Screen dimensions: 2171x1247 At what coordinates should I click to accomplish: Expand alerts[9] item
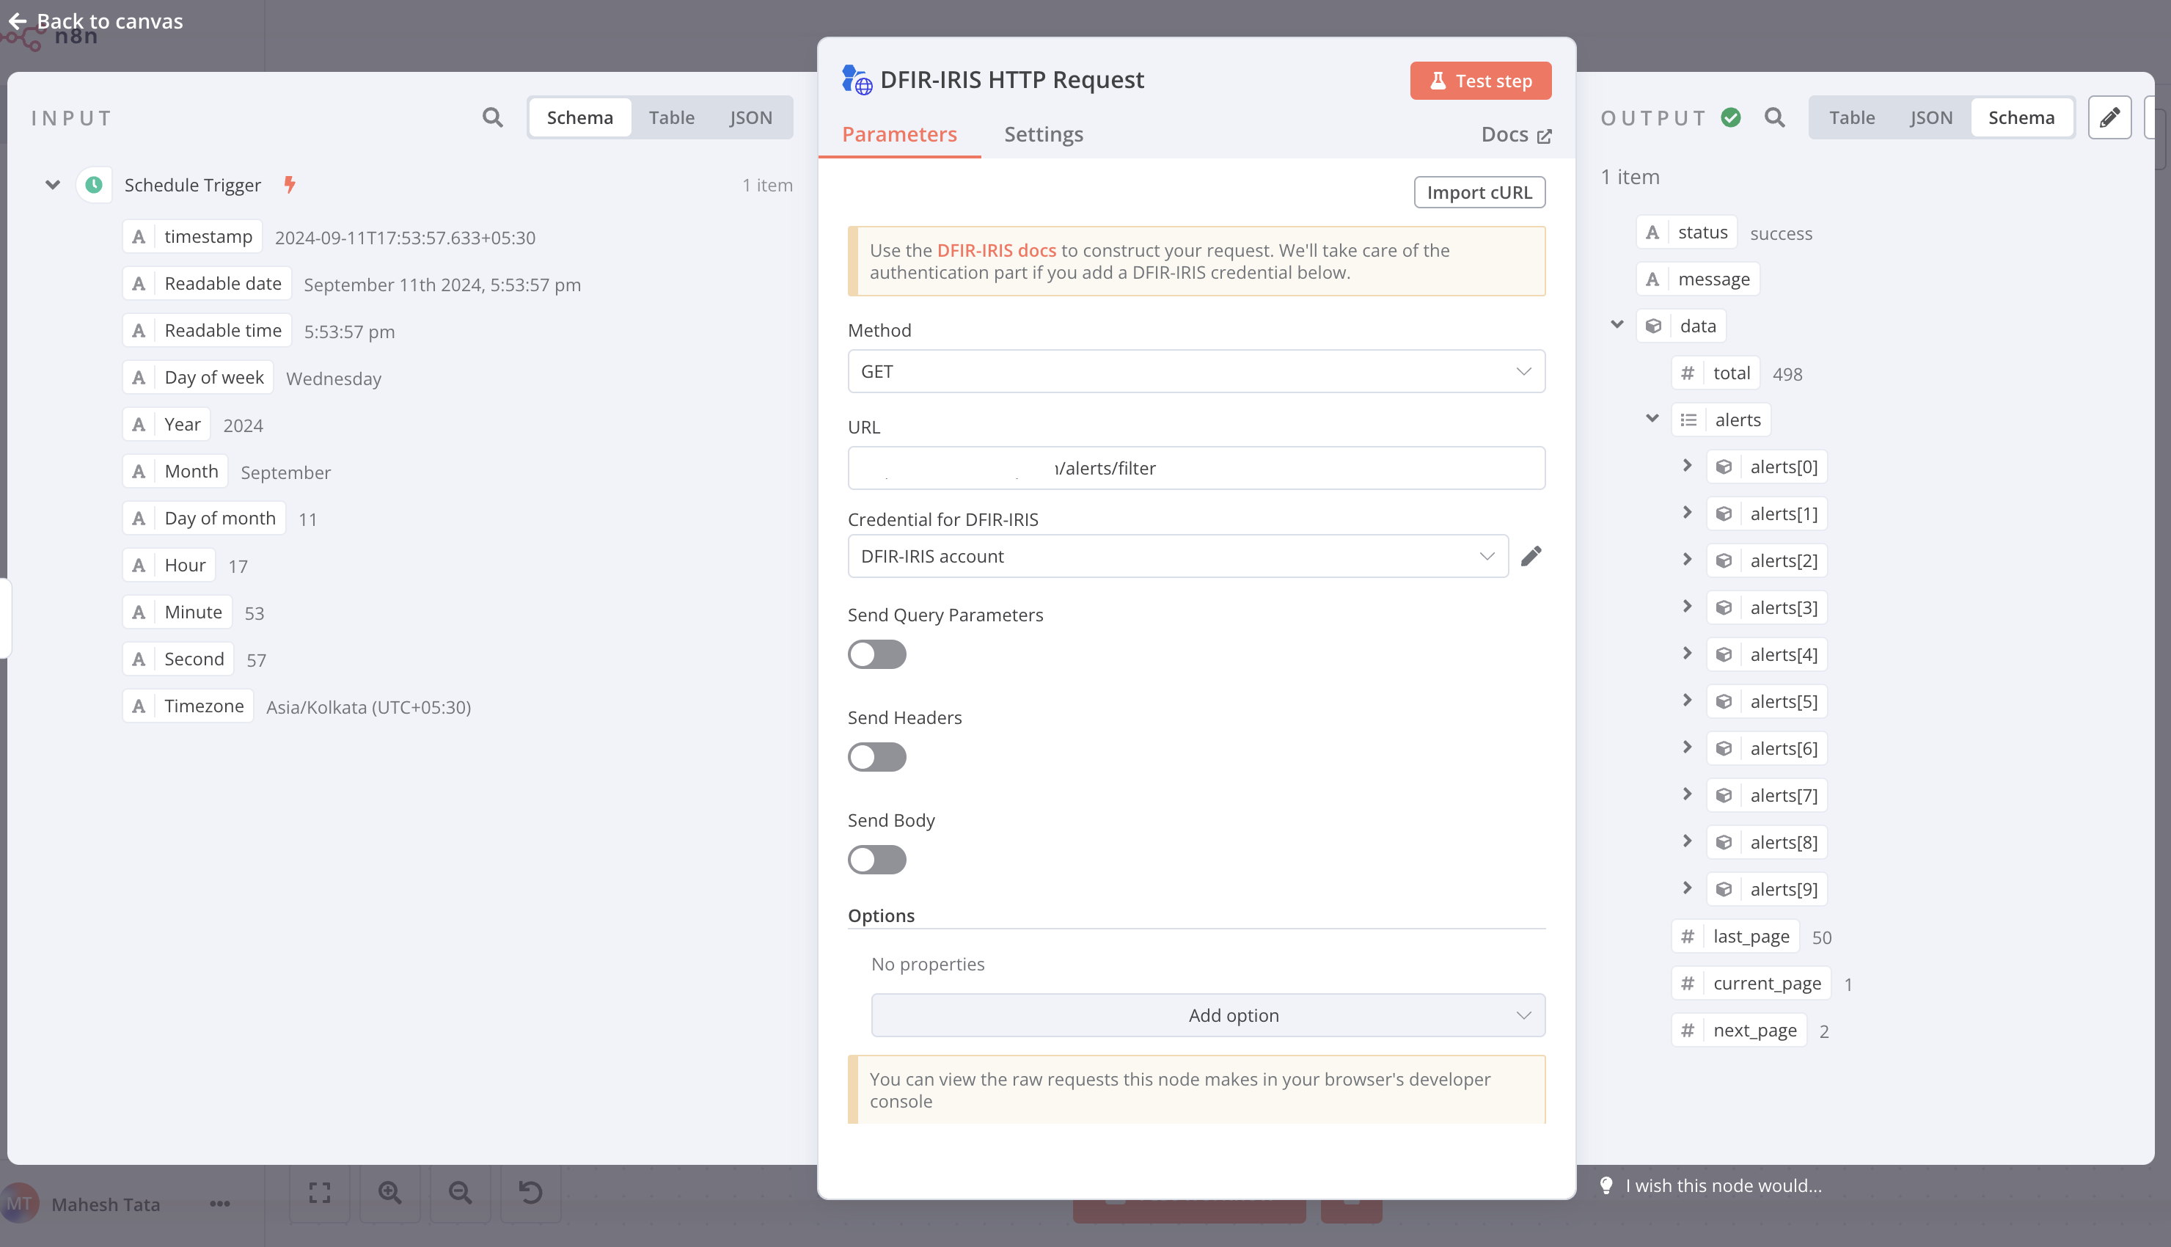pos(1688,888)
